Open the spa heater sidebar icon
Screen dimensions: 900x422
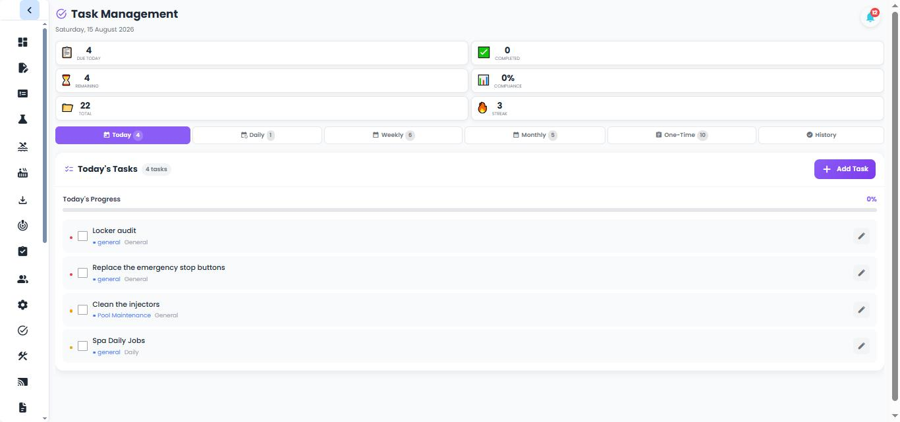(22, 173)
